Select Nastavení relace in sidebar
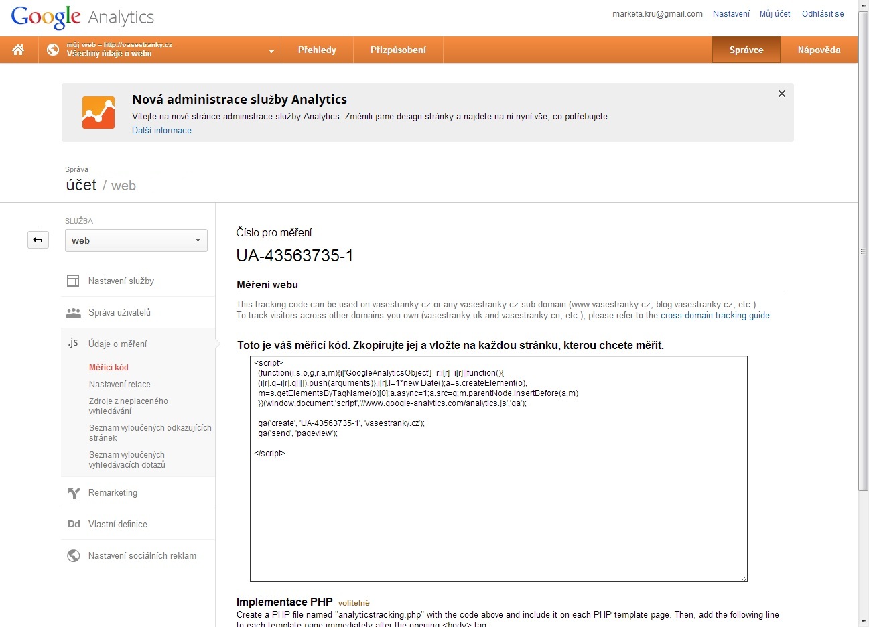Viewport: 869px width, 627px height. (x=120, y=385)
